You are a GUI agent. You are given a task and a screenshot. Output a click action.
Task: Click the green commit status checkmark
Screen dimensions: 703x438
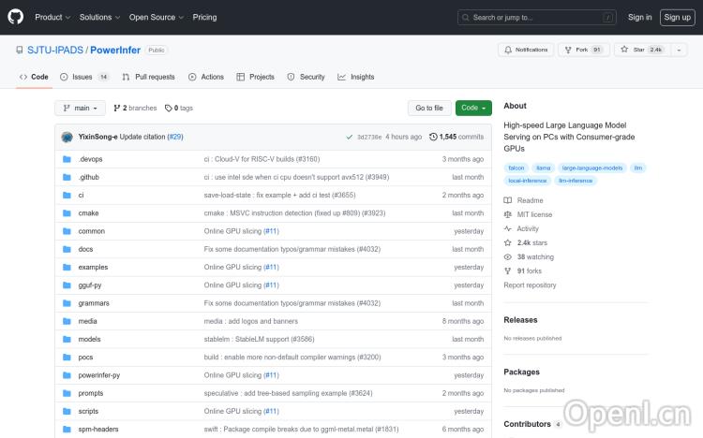click(349, 137)
